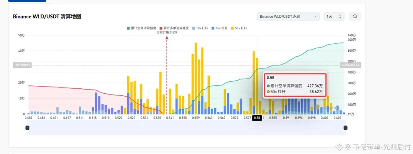This screenshot has height=154, width=413.
Task: Toggle the 50x 杠杆 legend series
Action: 239,28
